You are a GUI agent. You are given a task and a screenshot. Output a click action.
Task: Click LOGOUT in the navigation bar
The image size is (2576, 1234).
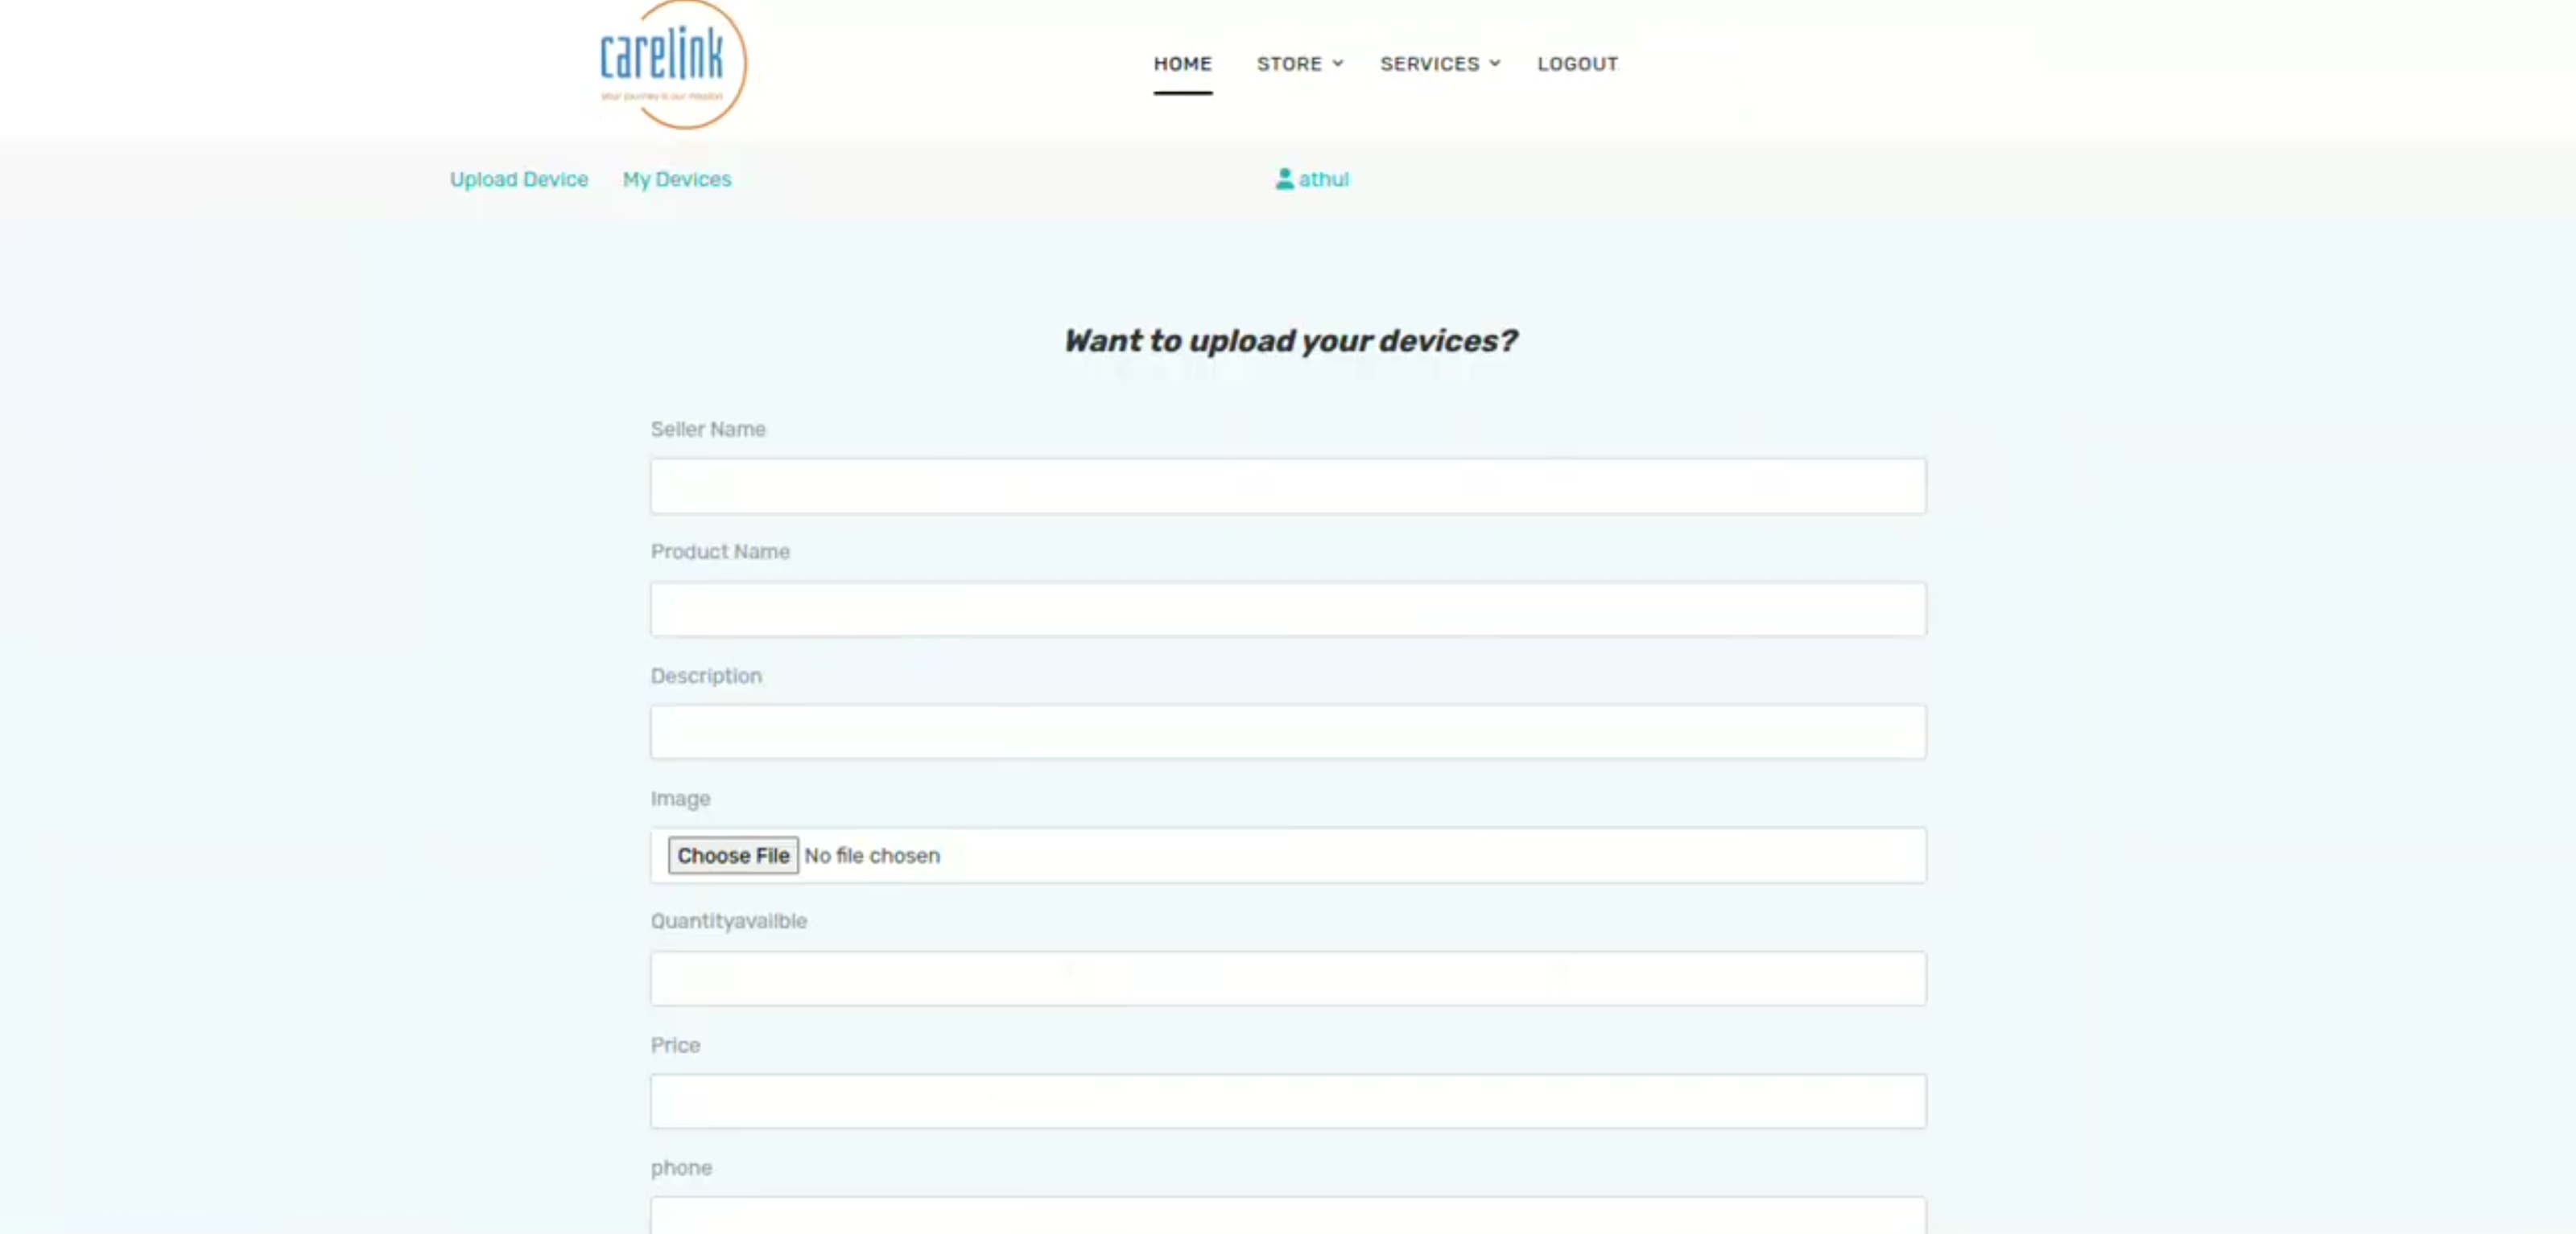click(x=1577, y=64)
